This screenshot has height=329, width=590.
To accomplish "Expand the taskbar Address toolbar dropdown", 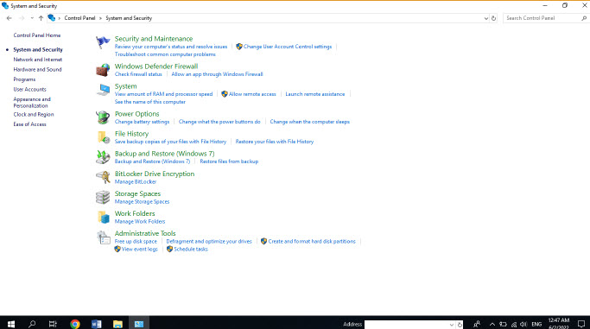I will click(452, 325).
